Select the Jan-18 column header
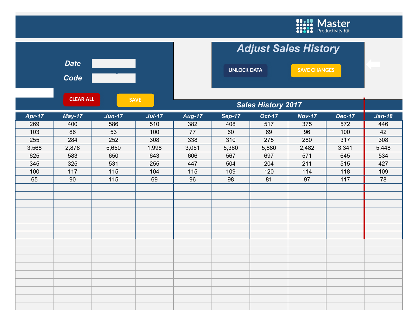Viewport: 418px width, 323px height. pyautogui.click(x=383, y=116)
